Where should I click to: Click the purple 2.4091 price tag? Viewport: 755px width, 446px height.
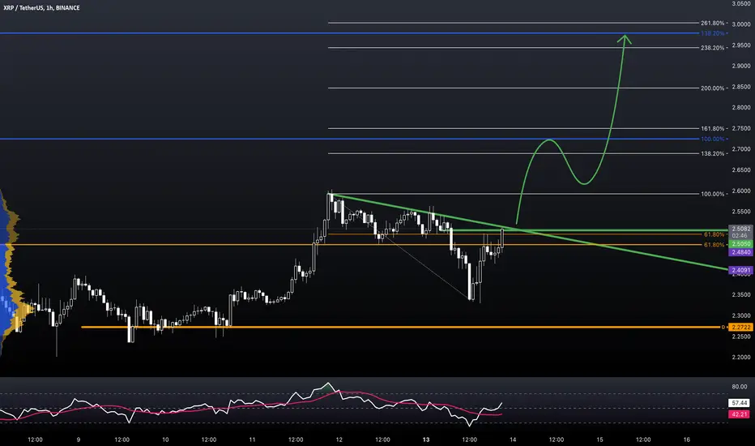pyautogui.click(x=741, y=270)
